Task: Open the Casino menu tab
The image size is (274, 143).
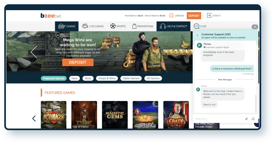Action: click(x=67, y=26)
